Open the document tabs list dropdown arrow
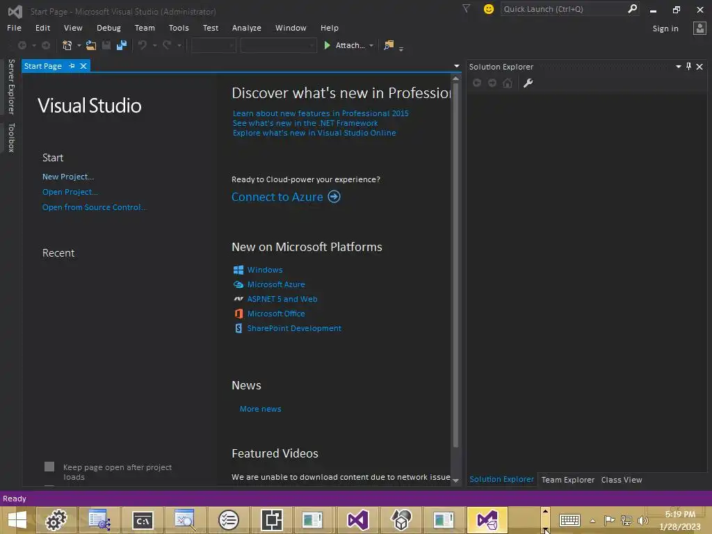 click(456, 66)
